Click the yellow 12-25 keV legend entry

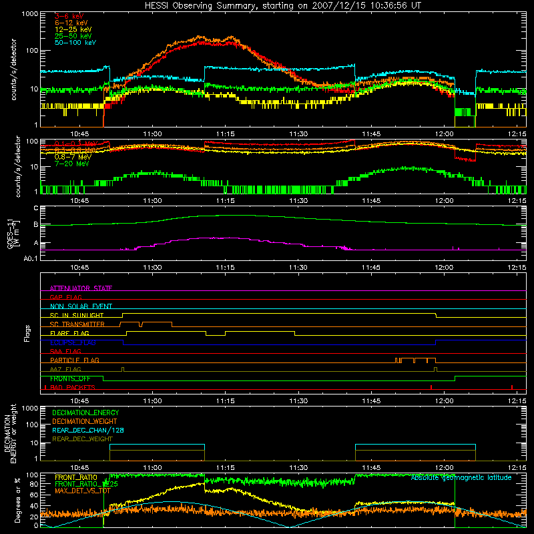point(73,29)
